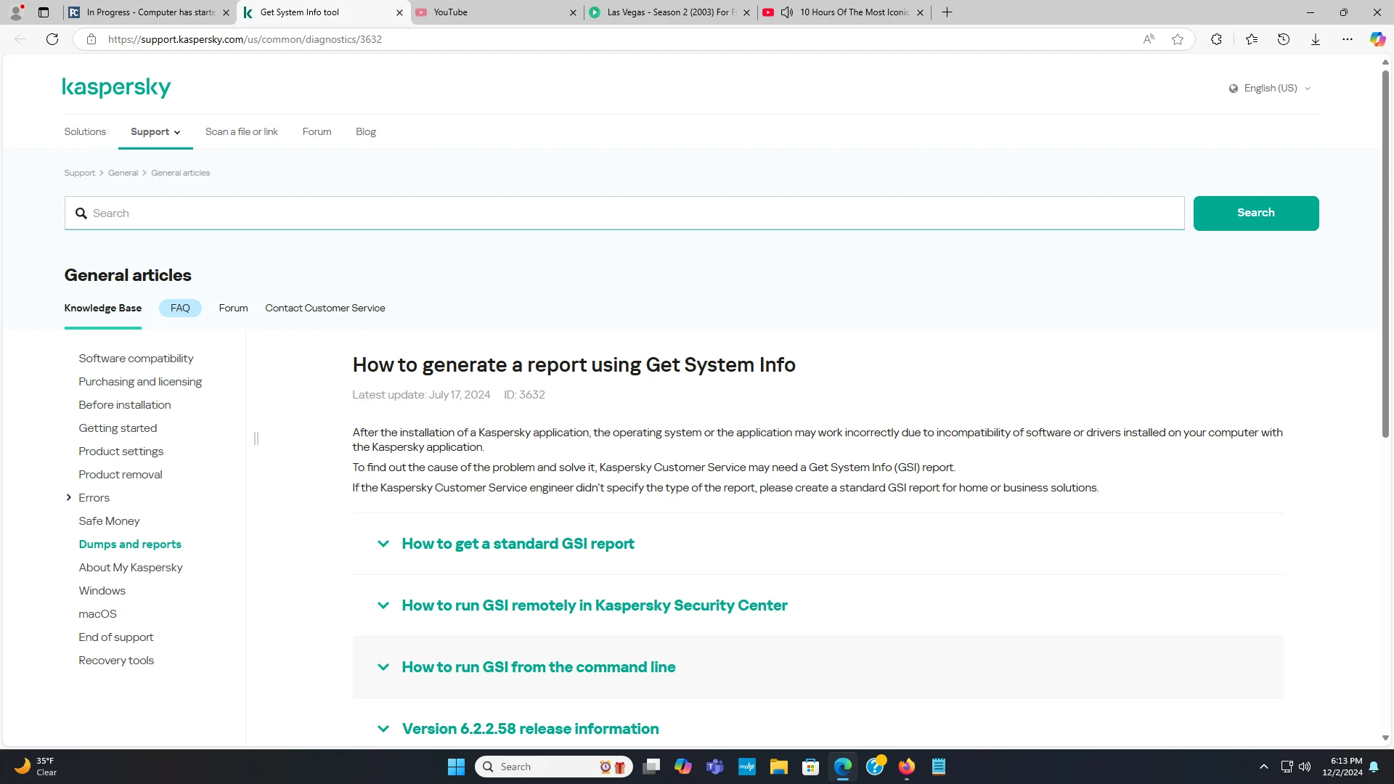The height and width of the screenshot is (784, 1394).
Task: Mute the 10 Hours tab speaker icon
Action: [x=787, y=12]
